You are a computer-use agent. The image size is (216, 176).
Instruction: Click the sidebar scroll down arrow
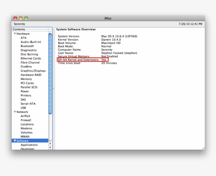[50, 148]
